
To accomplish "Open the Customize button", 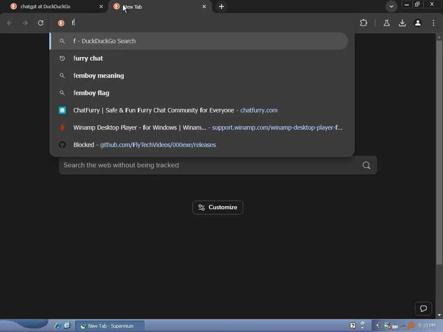I will point(218,207).
